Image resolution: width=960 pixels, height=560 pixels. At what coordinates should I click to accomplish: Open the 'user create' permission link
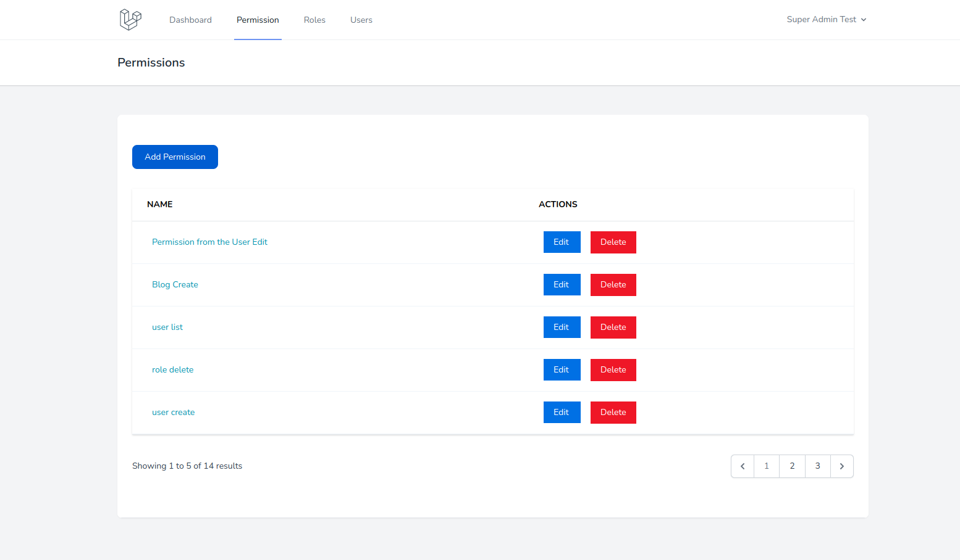tap(173, 412)
